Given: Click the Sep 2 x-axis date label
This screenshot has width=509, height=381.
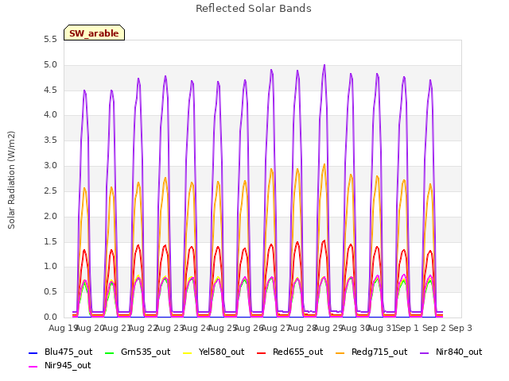Looking at the screenshot, I should 433,328.
